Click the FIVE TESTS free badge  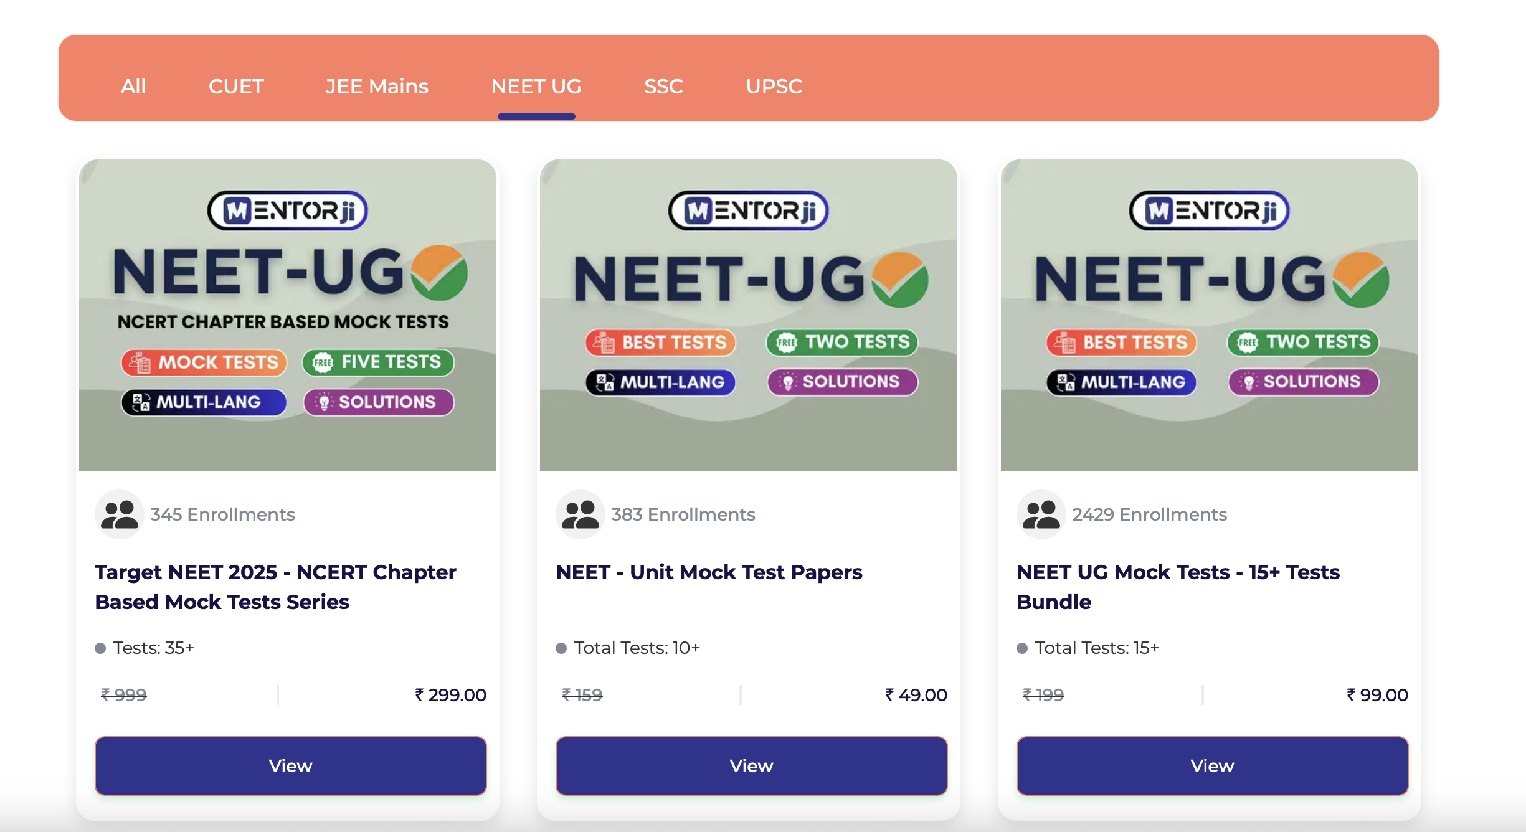379,362
